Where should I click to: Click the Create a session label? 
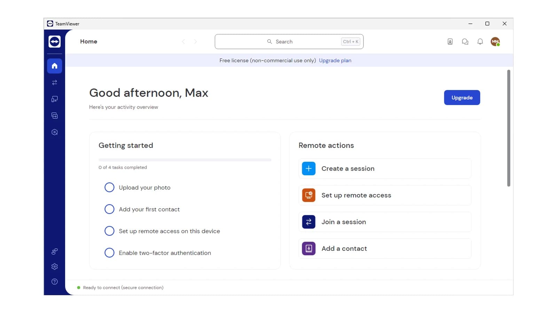pos(348,169)
